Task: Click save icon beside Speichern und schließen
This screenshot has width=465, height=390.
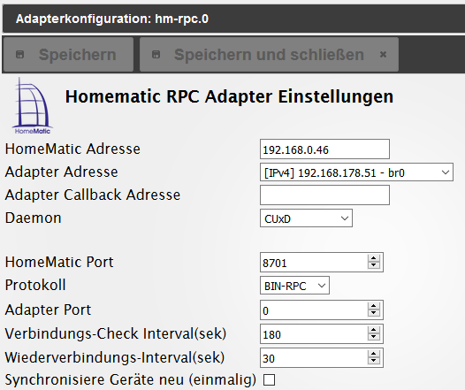Action: 156,55
